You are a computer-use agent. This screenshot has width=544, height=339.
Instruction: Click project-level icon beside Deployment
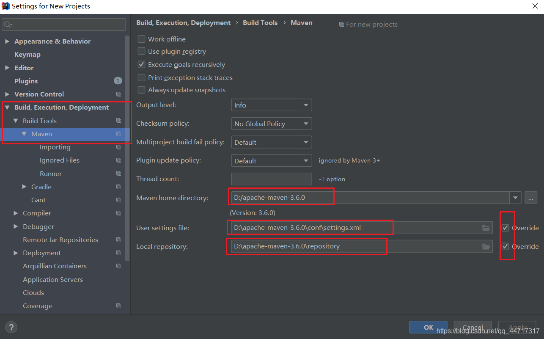click(x=119, y=253)
